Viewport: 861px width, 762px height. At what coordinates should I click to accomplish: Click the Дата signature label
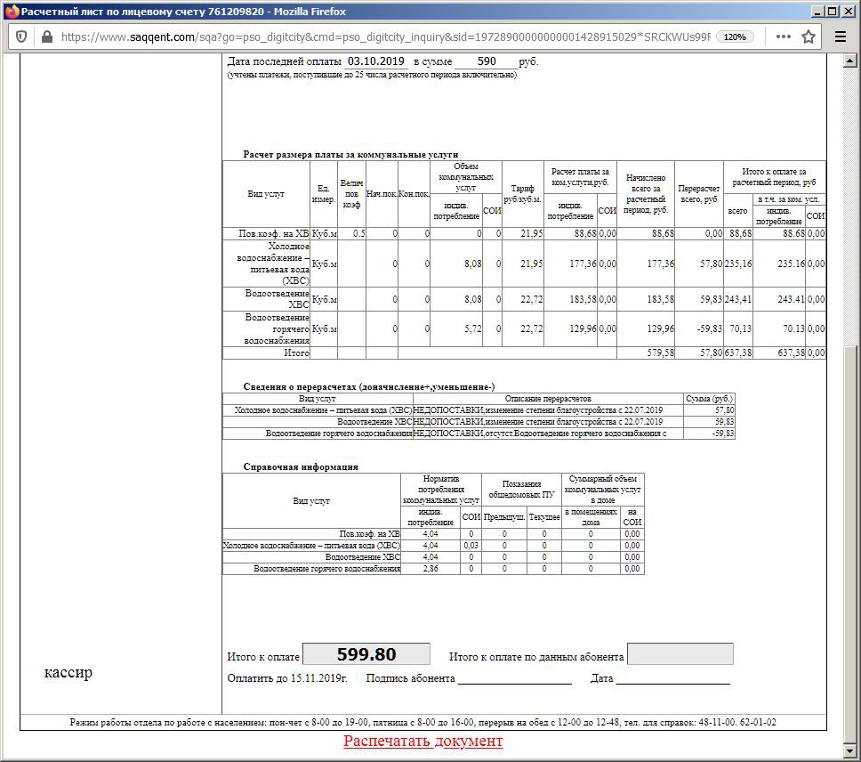coord(601,678)
